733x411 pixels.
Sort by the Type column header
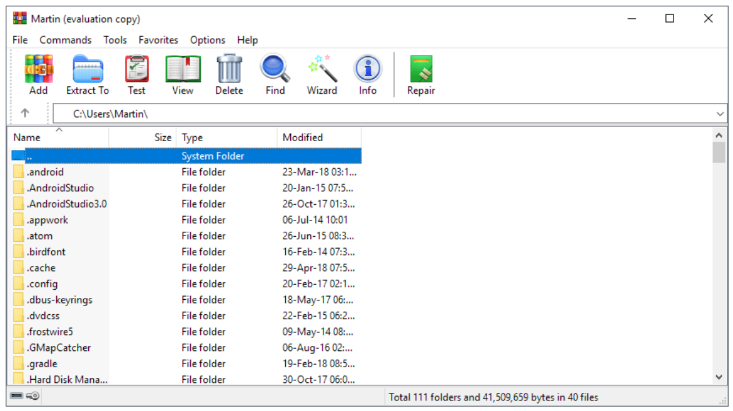click(x=227, y=137)
